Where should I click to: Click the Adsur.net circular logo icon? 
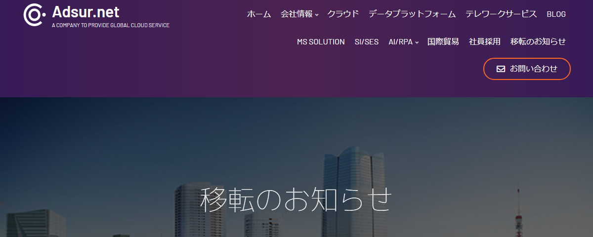point(35,14)
